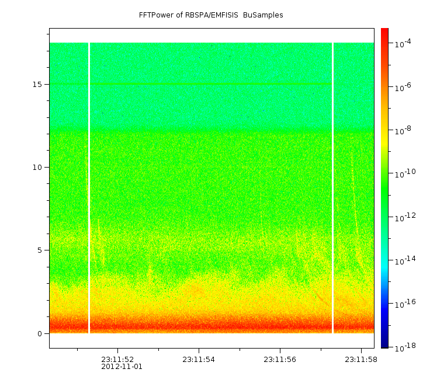Select the 23:11:54 time axis label
This screenshot has width=423, height=383.
(x=199, y=359)
